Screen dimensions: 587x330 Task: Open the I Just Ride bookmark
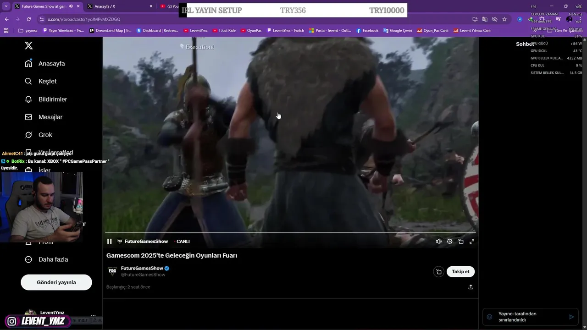point(224,31)
